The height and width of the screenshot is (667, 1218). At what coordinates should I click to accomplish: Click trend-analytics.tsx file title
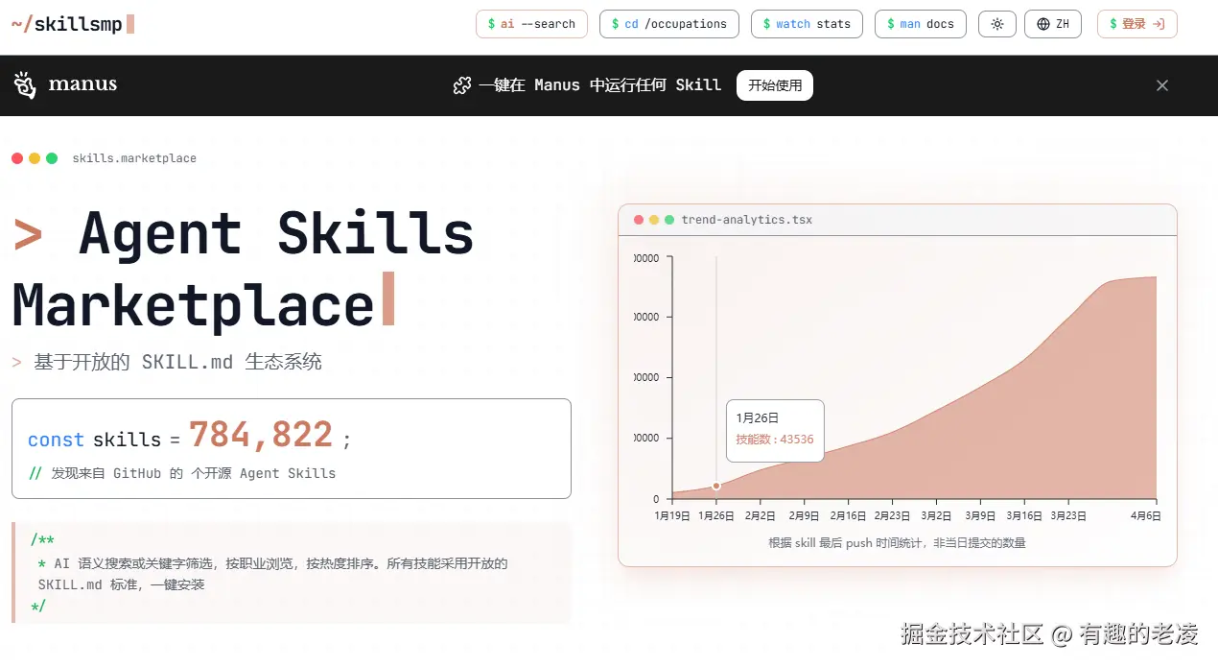[747, 220]
